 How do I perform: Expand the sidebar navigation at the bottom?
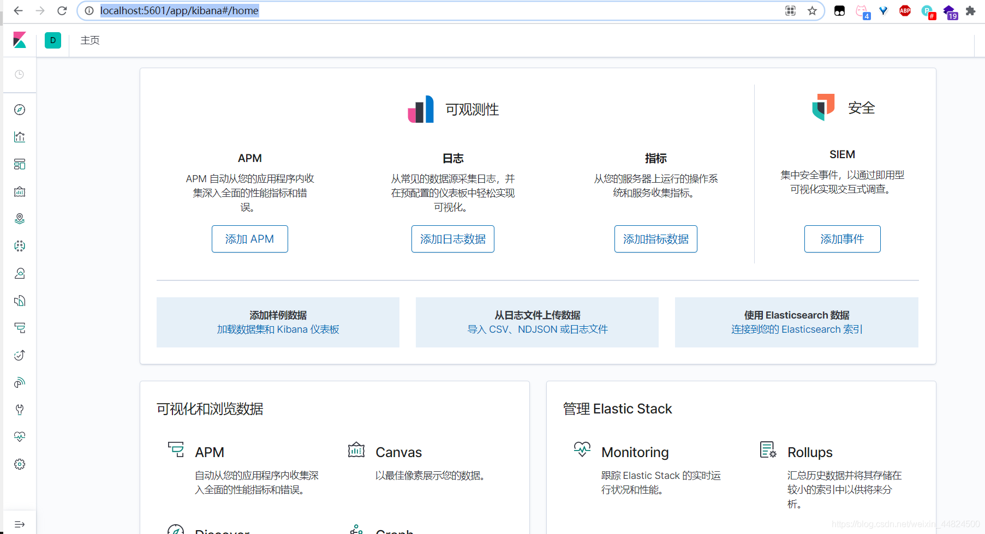[x=20, y=524]
